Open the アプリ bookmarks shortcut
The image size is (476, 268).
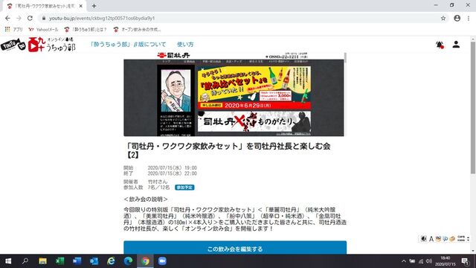14,30
